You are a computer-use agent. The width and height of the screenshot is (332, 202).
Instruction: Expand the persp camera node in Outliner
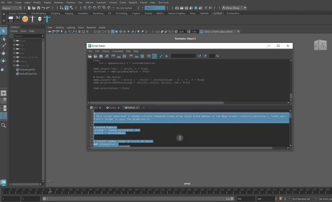[14, 40]
